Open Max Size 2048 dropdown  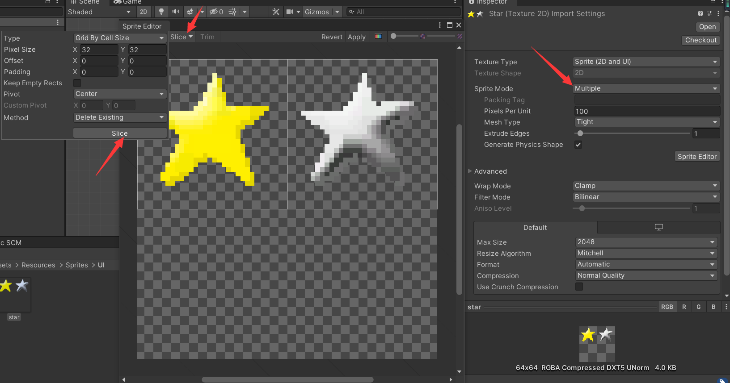click(646, 242)
